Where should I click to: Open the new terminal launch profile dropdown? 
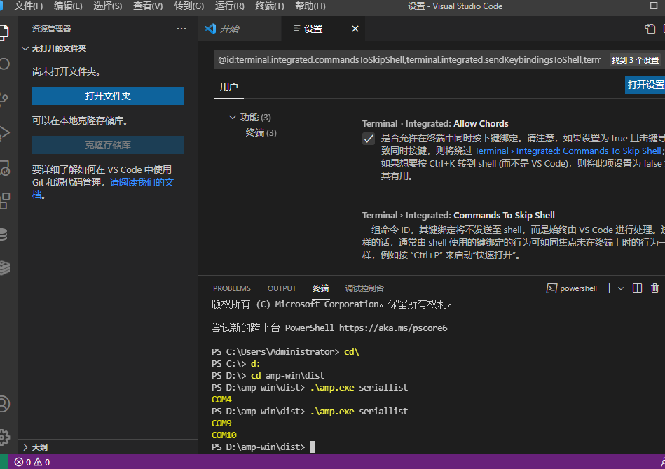(621, 288)
